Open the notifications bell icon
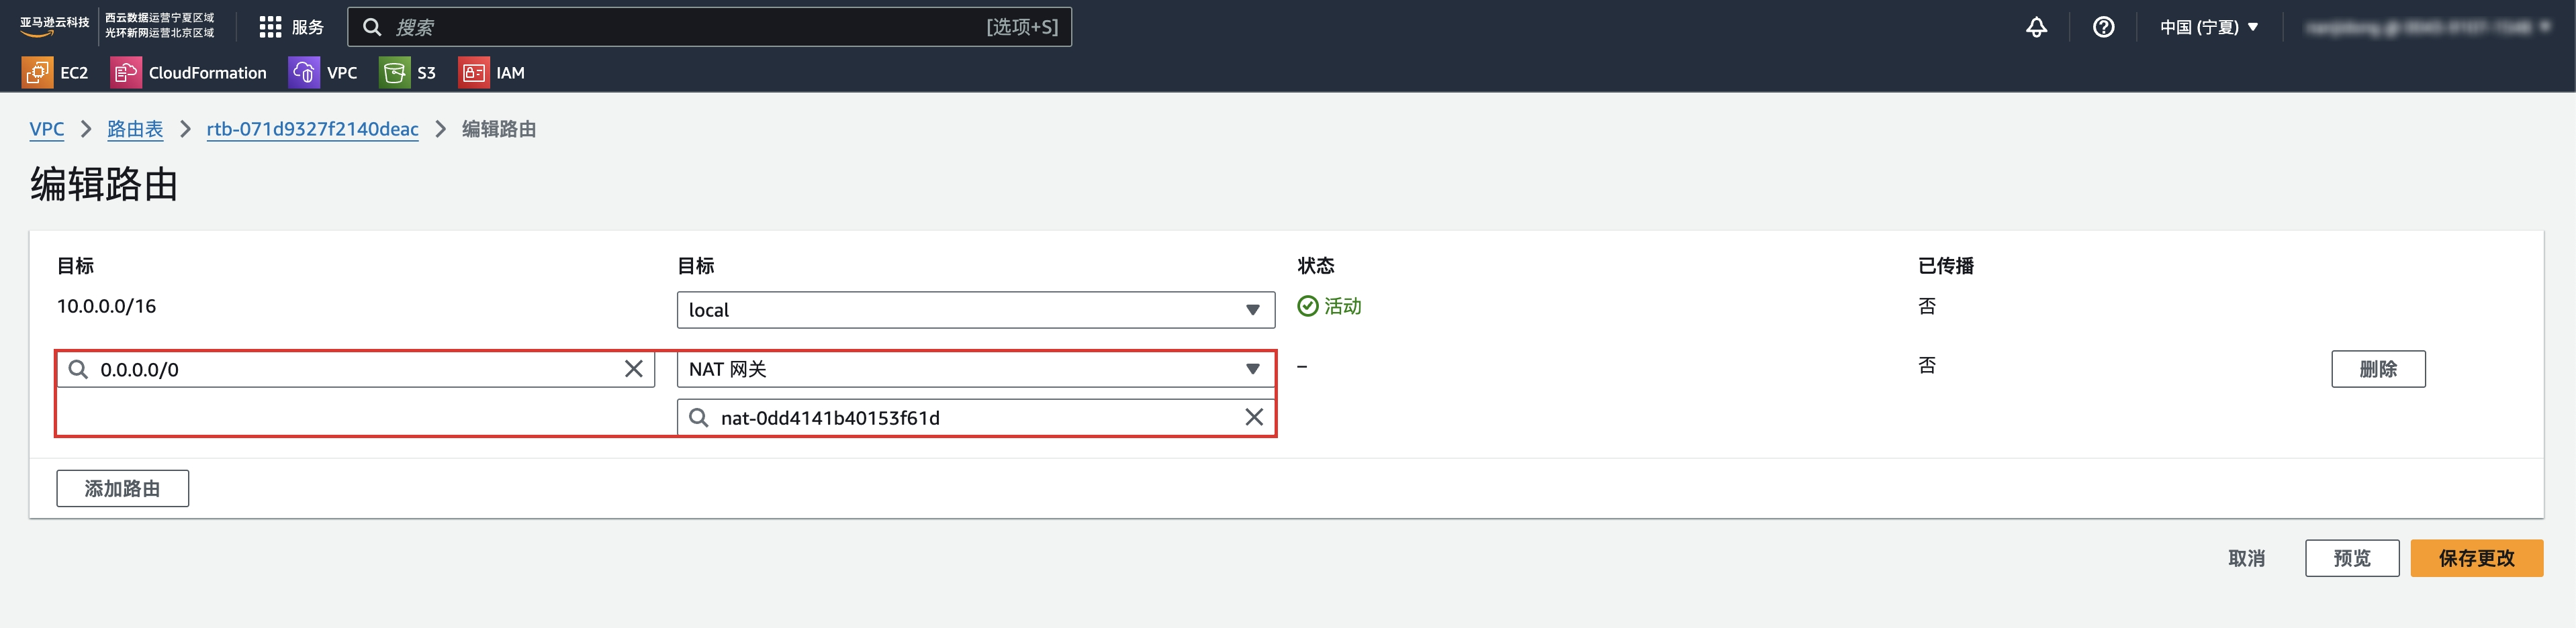The height and width of the screenshot is (628, 2576). pyautogui.click(x=2036, y=27)
